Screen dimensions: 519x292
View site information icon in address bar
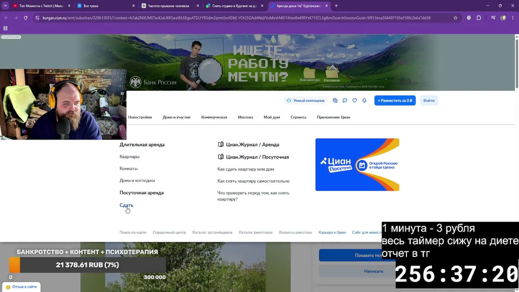[37, 18]
